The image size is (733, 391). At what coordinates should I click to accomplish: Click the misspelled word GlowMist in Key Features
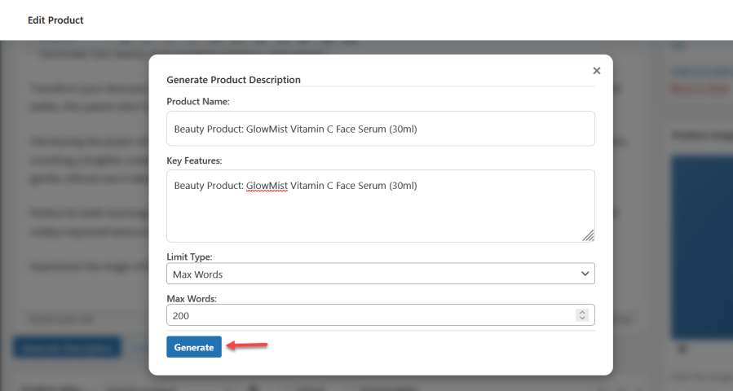267,186
